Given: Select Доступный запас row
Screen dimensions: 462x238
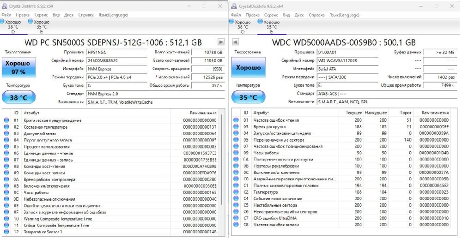Looking at the screenshot, I should [110, 134].
